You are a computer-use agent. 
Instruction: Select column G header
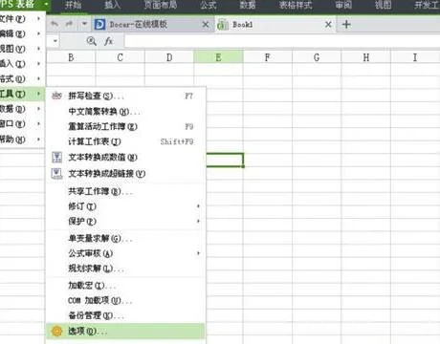click(x=317, y=57)
